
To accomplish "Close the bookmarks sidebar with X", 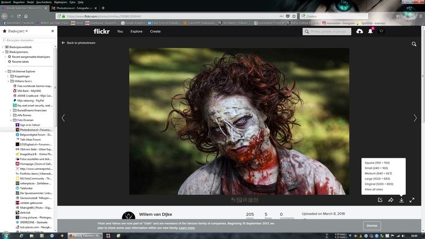I will pyautogui.click(x=53, y=31).
